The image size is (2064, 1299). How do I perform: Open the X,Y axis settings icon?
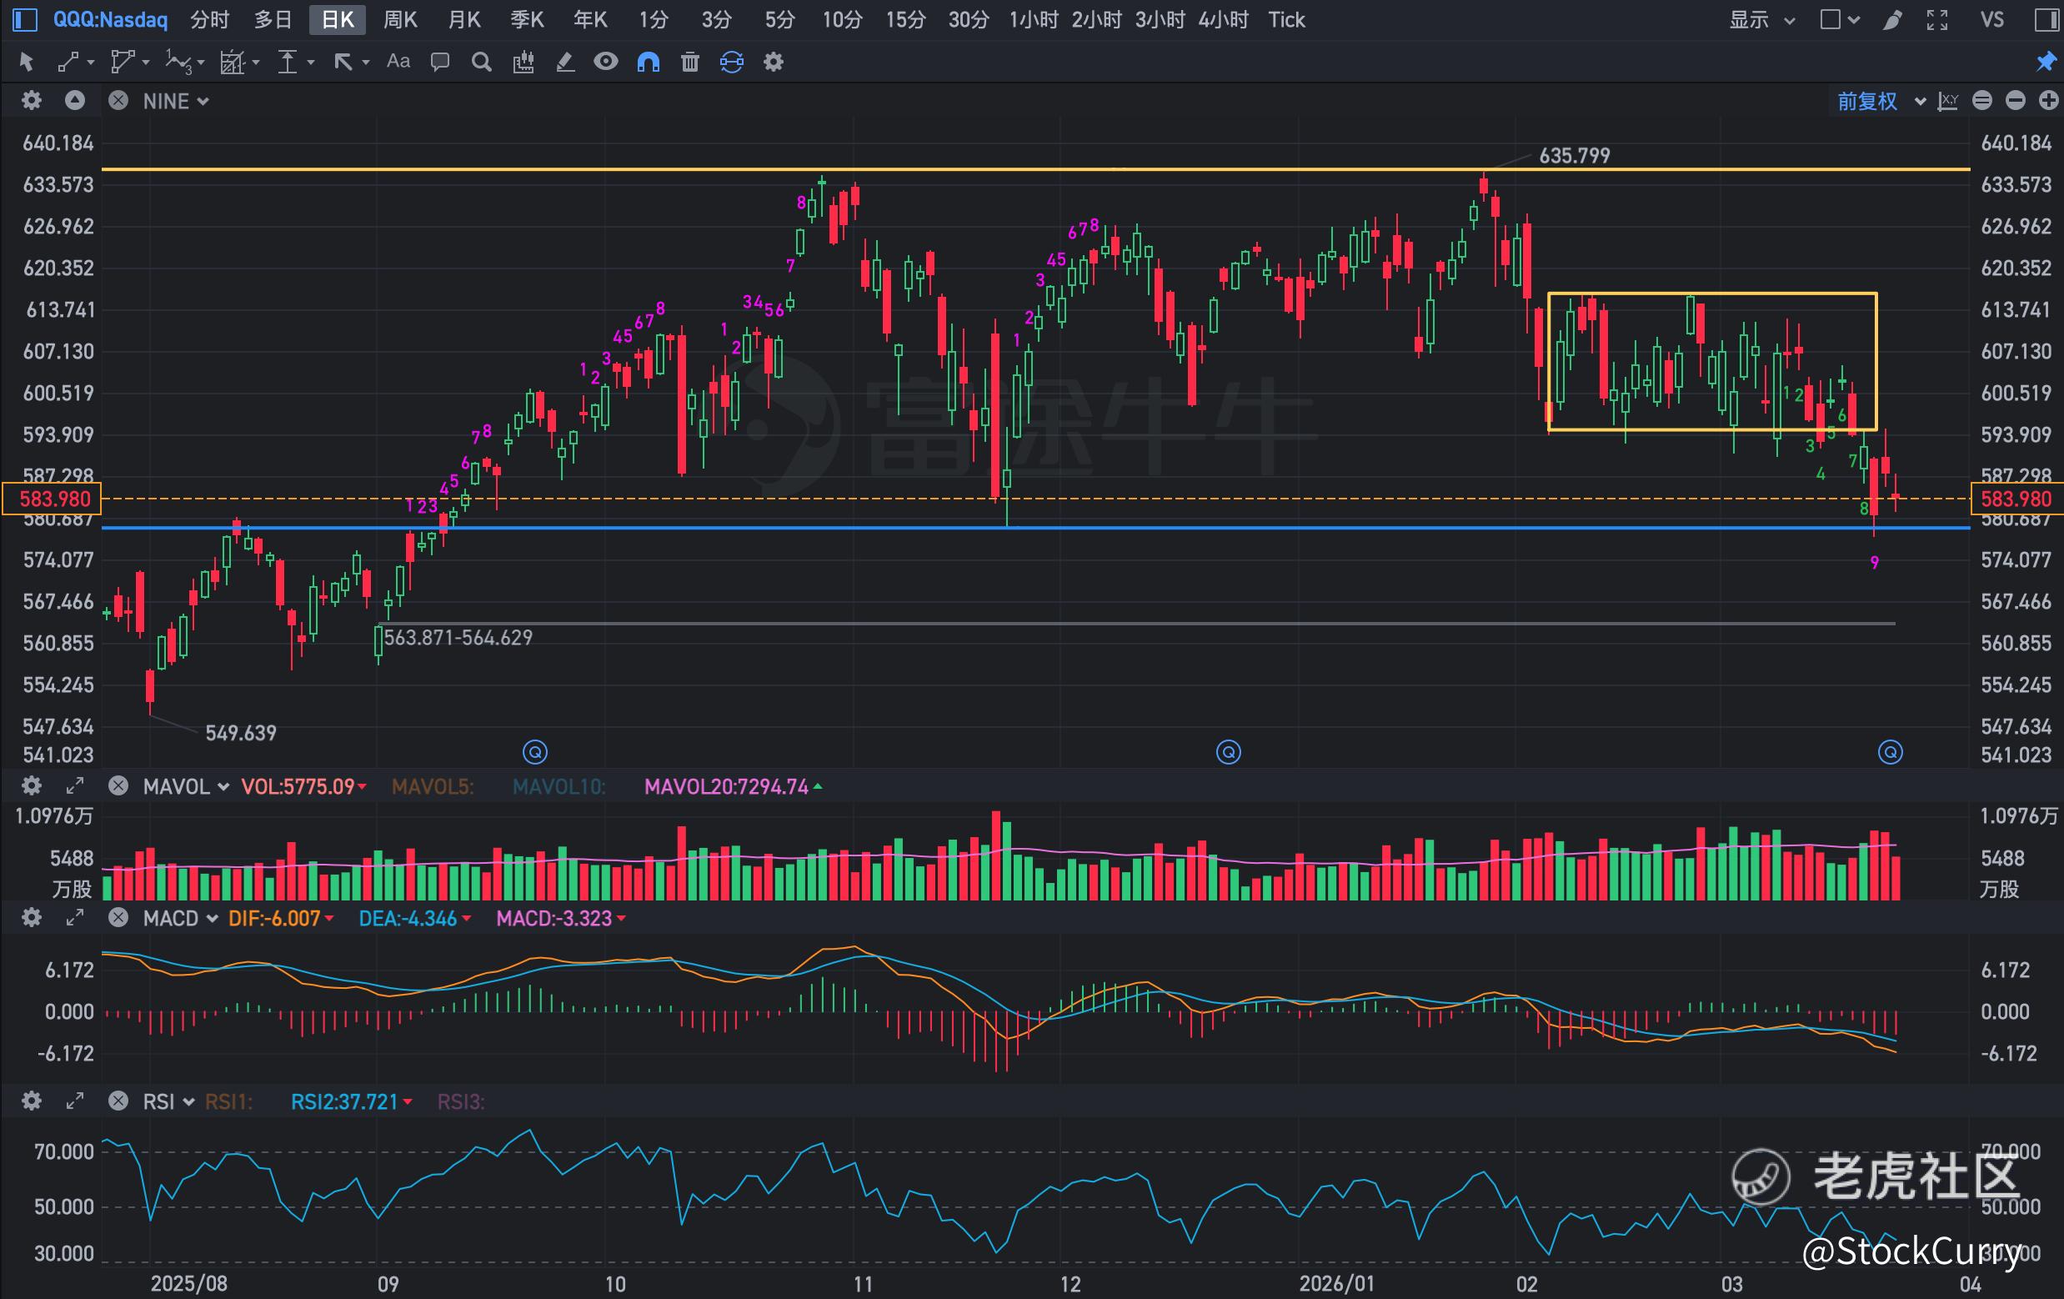point(1948,101)
